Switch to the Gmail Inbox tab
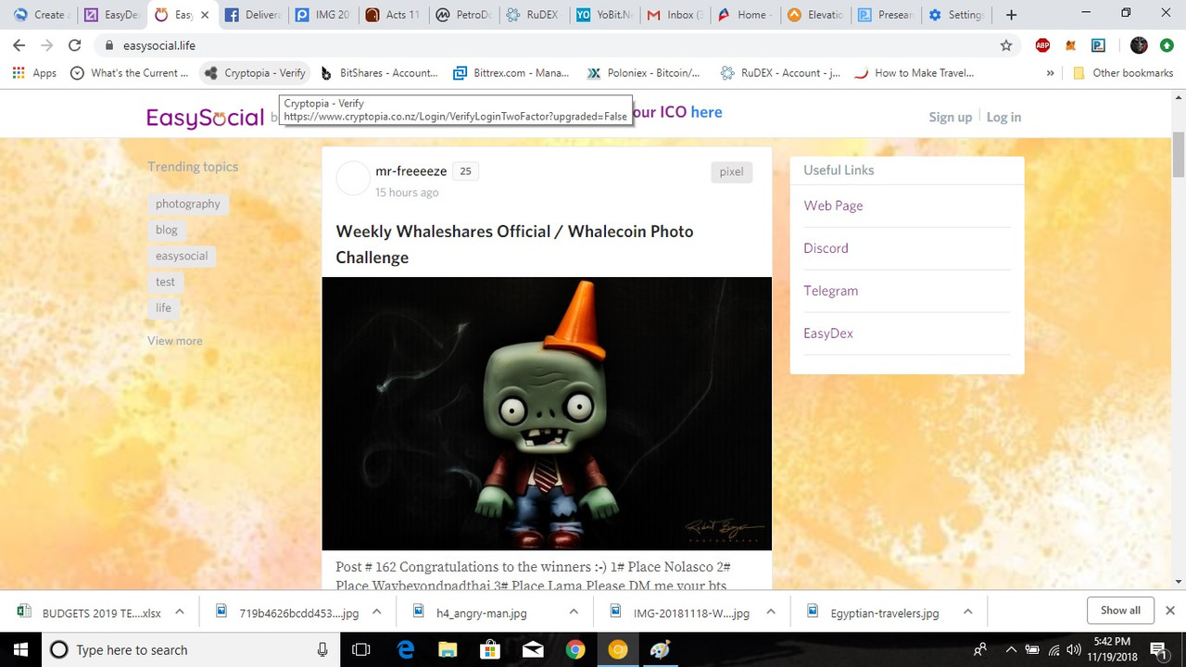The height and width of the screenshot is (667, 1186). (x=675, y=15)
